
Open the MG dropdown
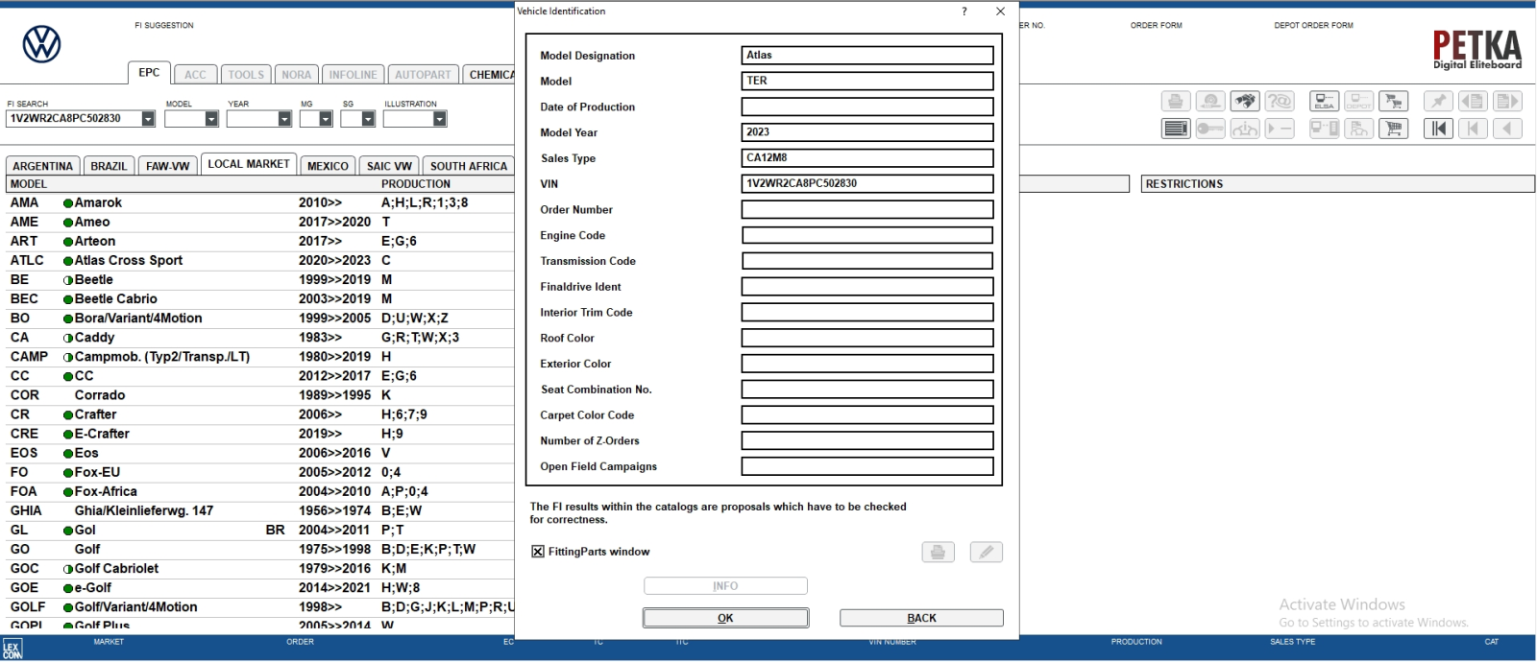tap(326, 119)
